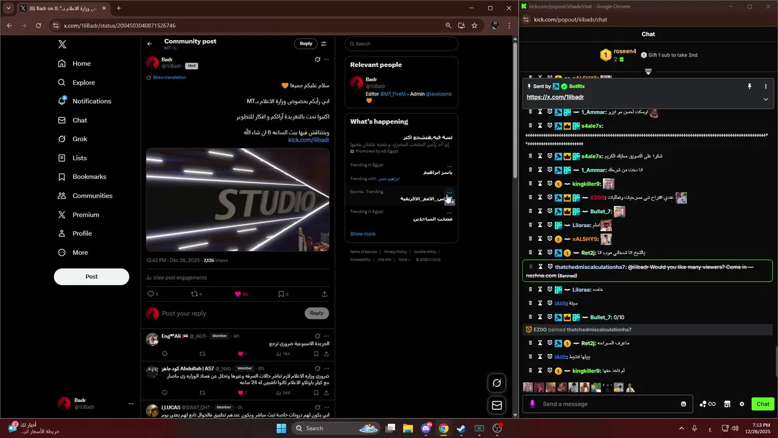
Task: Click Show translation link
Action: point(170,77)
